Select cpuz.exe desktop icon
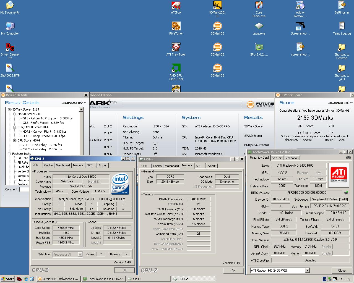354x283 pixels. 259,28
